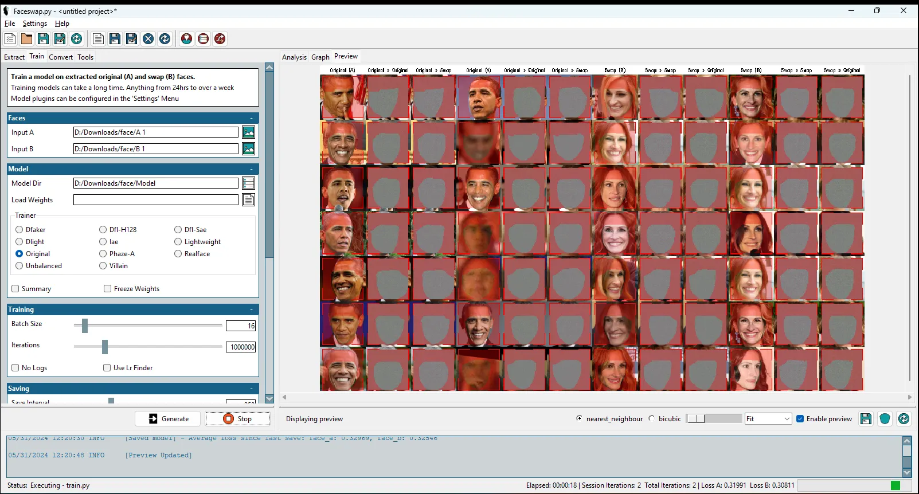This screenshot has width=919, height=494.
Task: Click the teal mask toggle icon in preview bar
Action: [x=885, y=419]
